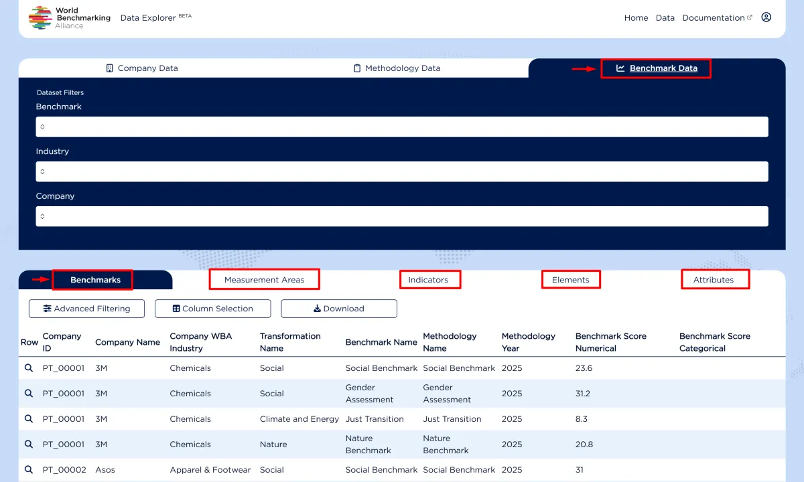The image size is (804, 482).
Task: Click the Benchmark Name column header
Action: pyautogui.click(x=381, y=342)
